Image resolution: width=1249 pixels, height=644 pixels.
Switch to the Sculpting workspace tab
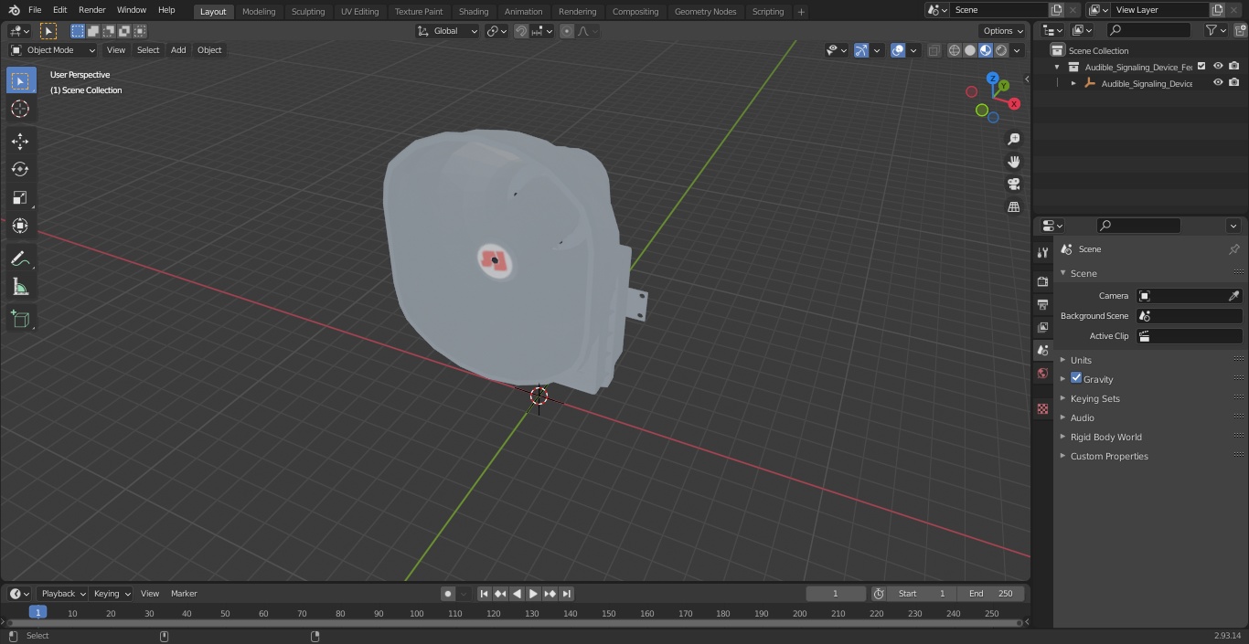pyautogui.click(x=308, y=12)
